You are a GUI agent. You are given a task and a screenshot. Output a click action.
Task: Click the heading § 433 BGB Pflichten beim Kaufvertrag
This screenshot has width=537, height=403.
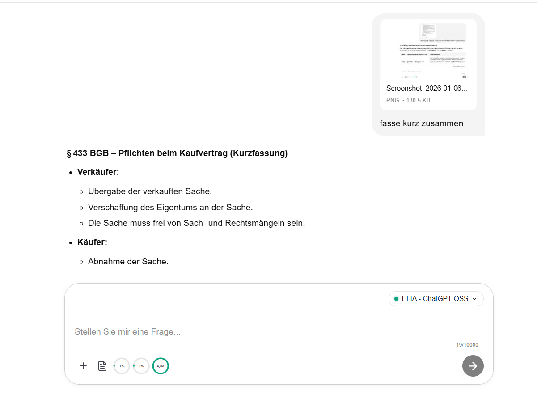click(x=177, y=153)
